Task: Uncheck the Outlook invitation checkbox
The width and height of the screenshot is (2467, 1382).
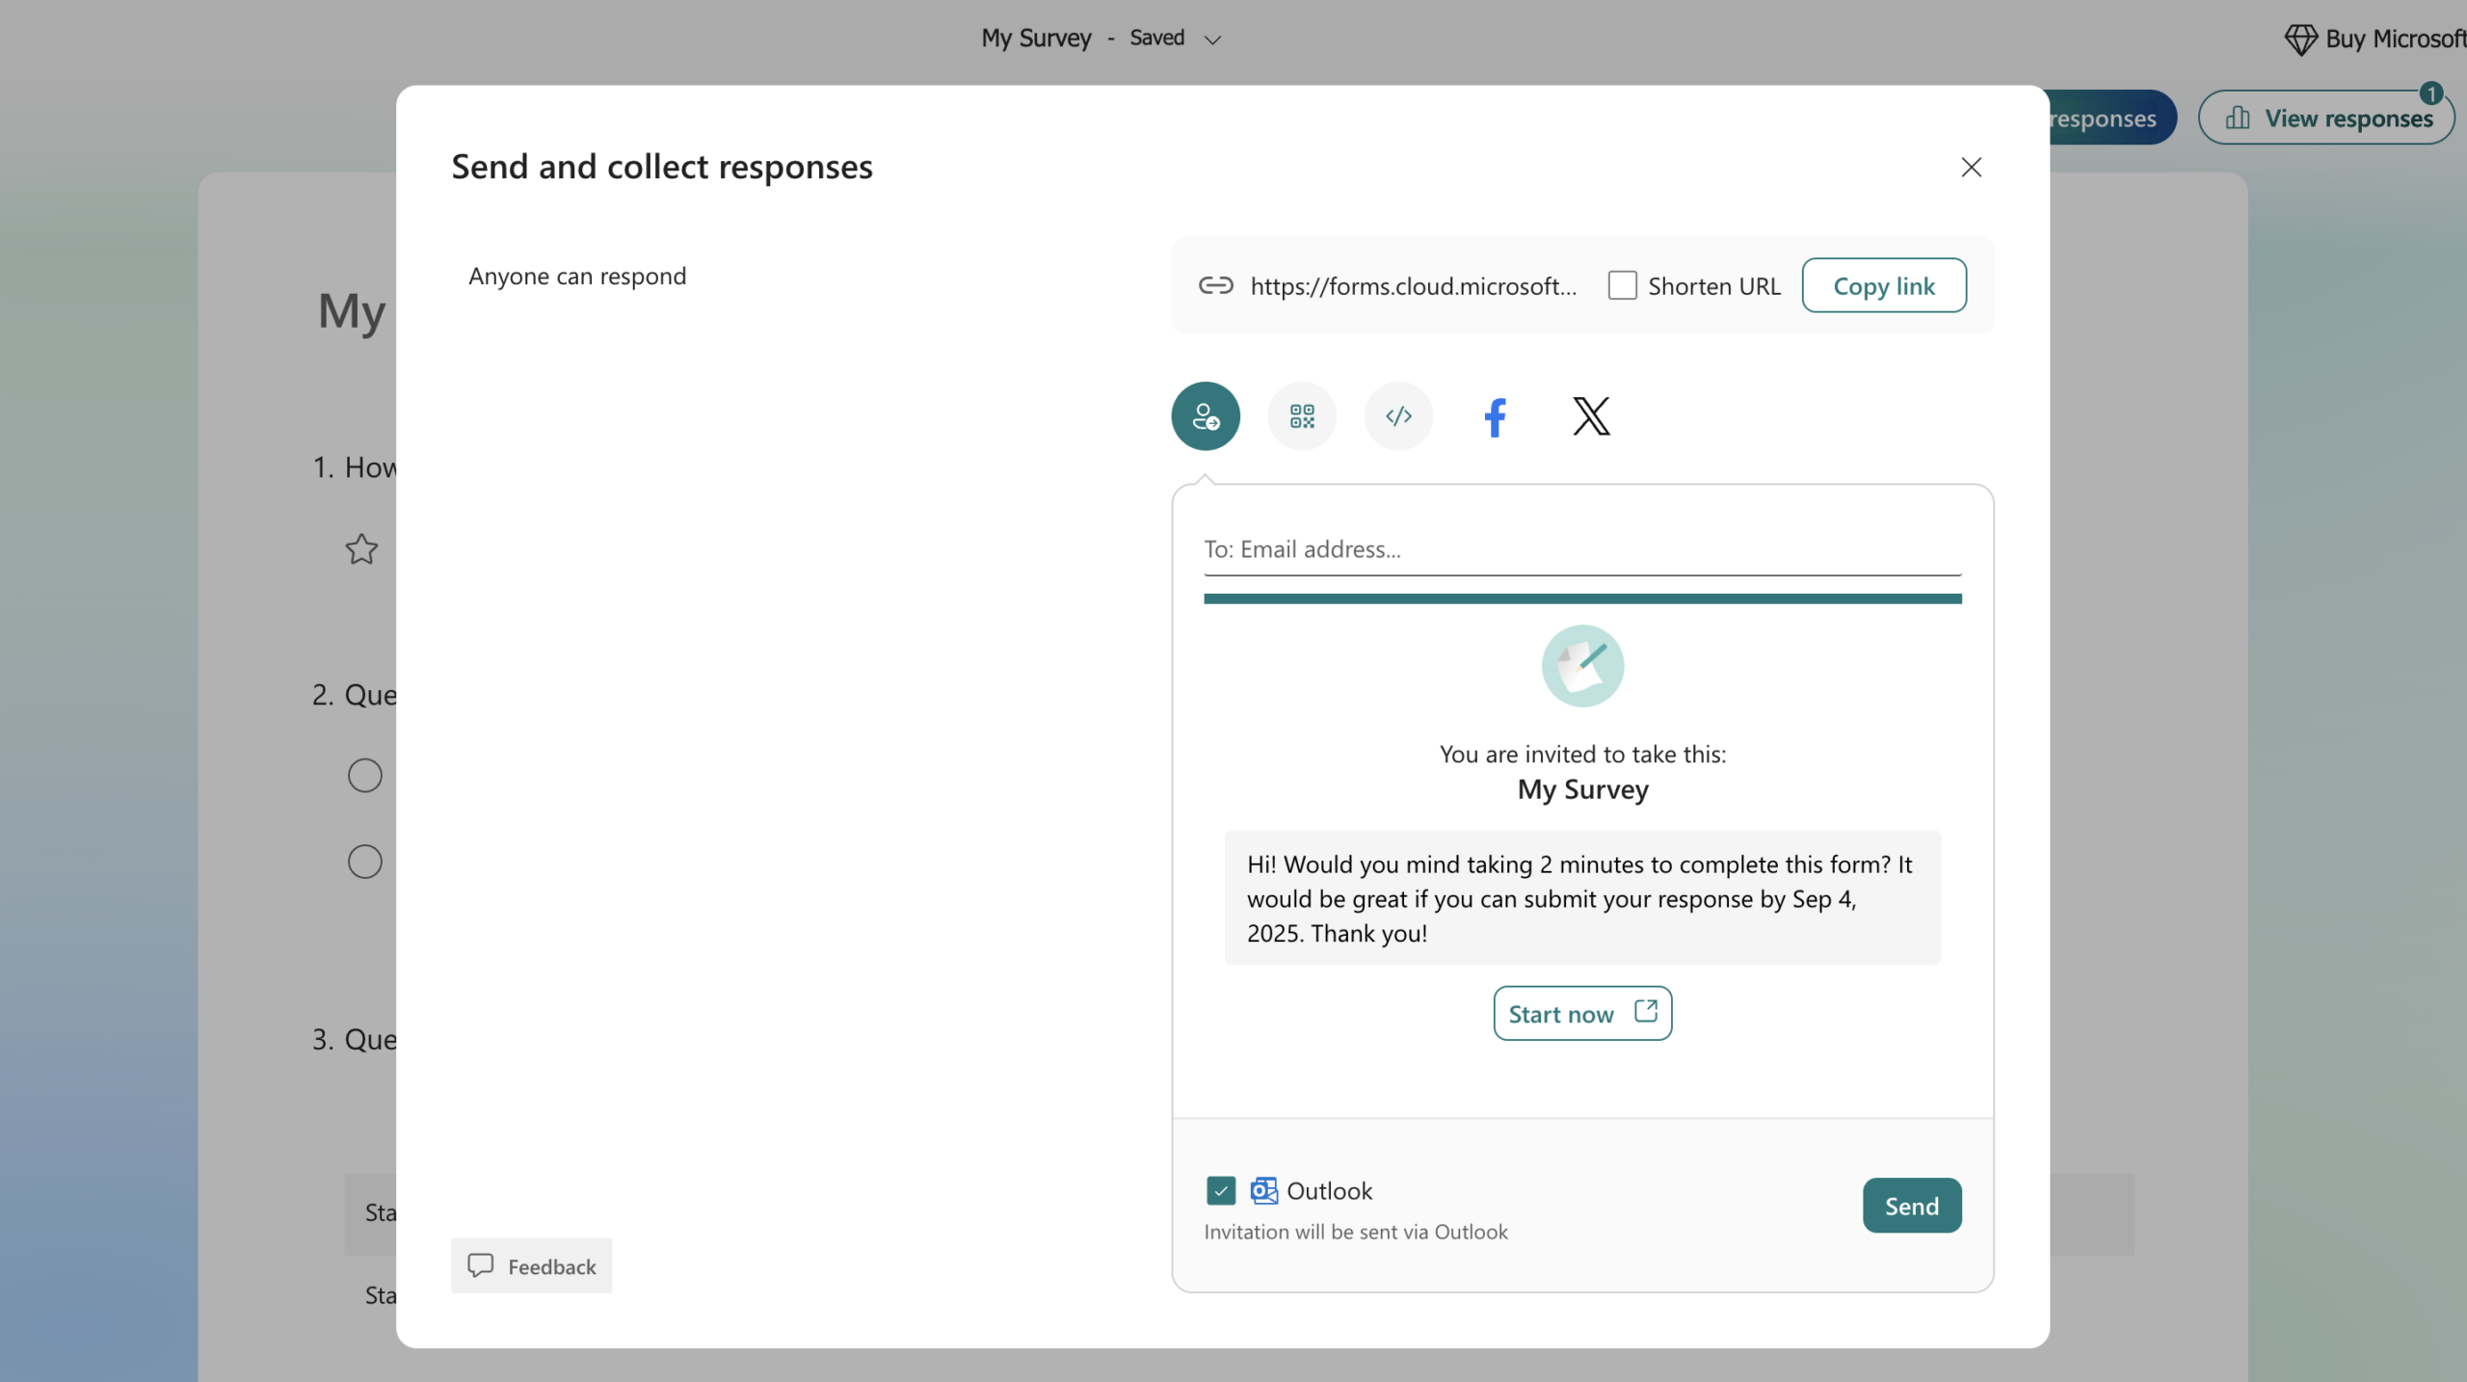Action: pyautogui.click(x=1219, y=1189)
